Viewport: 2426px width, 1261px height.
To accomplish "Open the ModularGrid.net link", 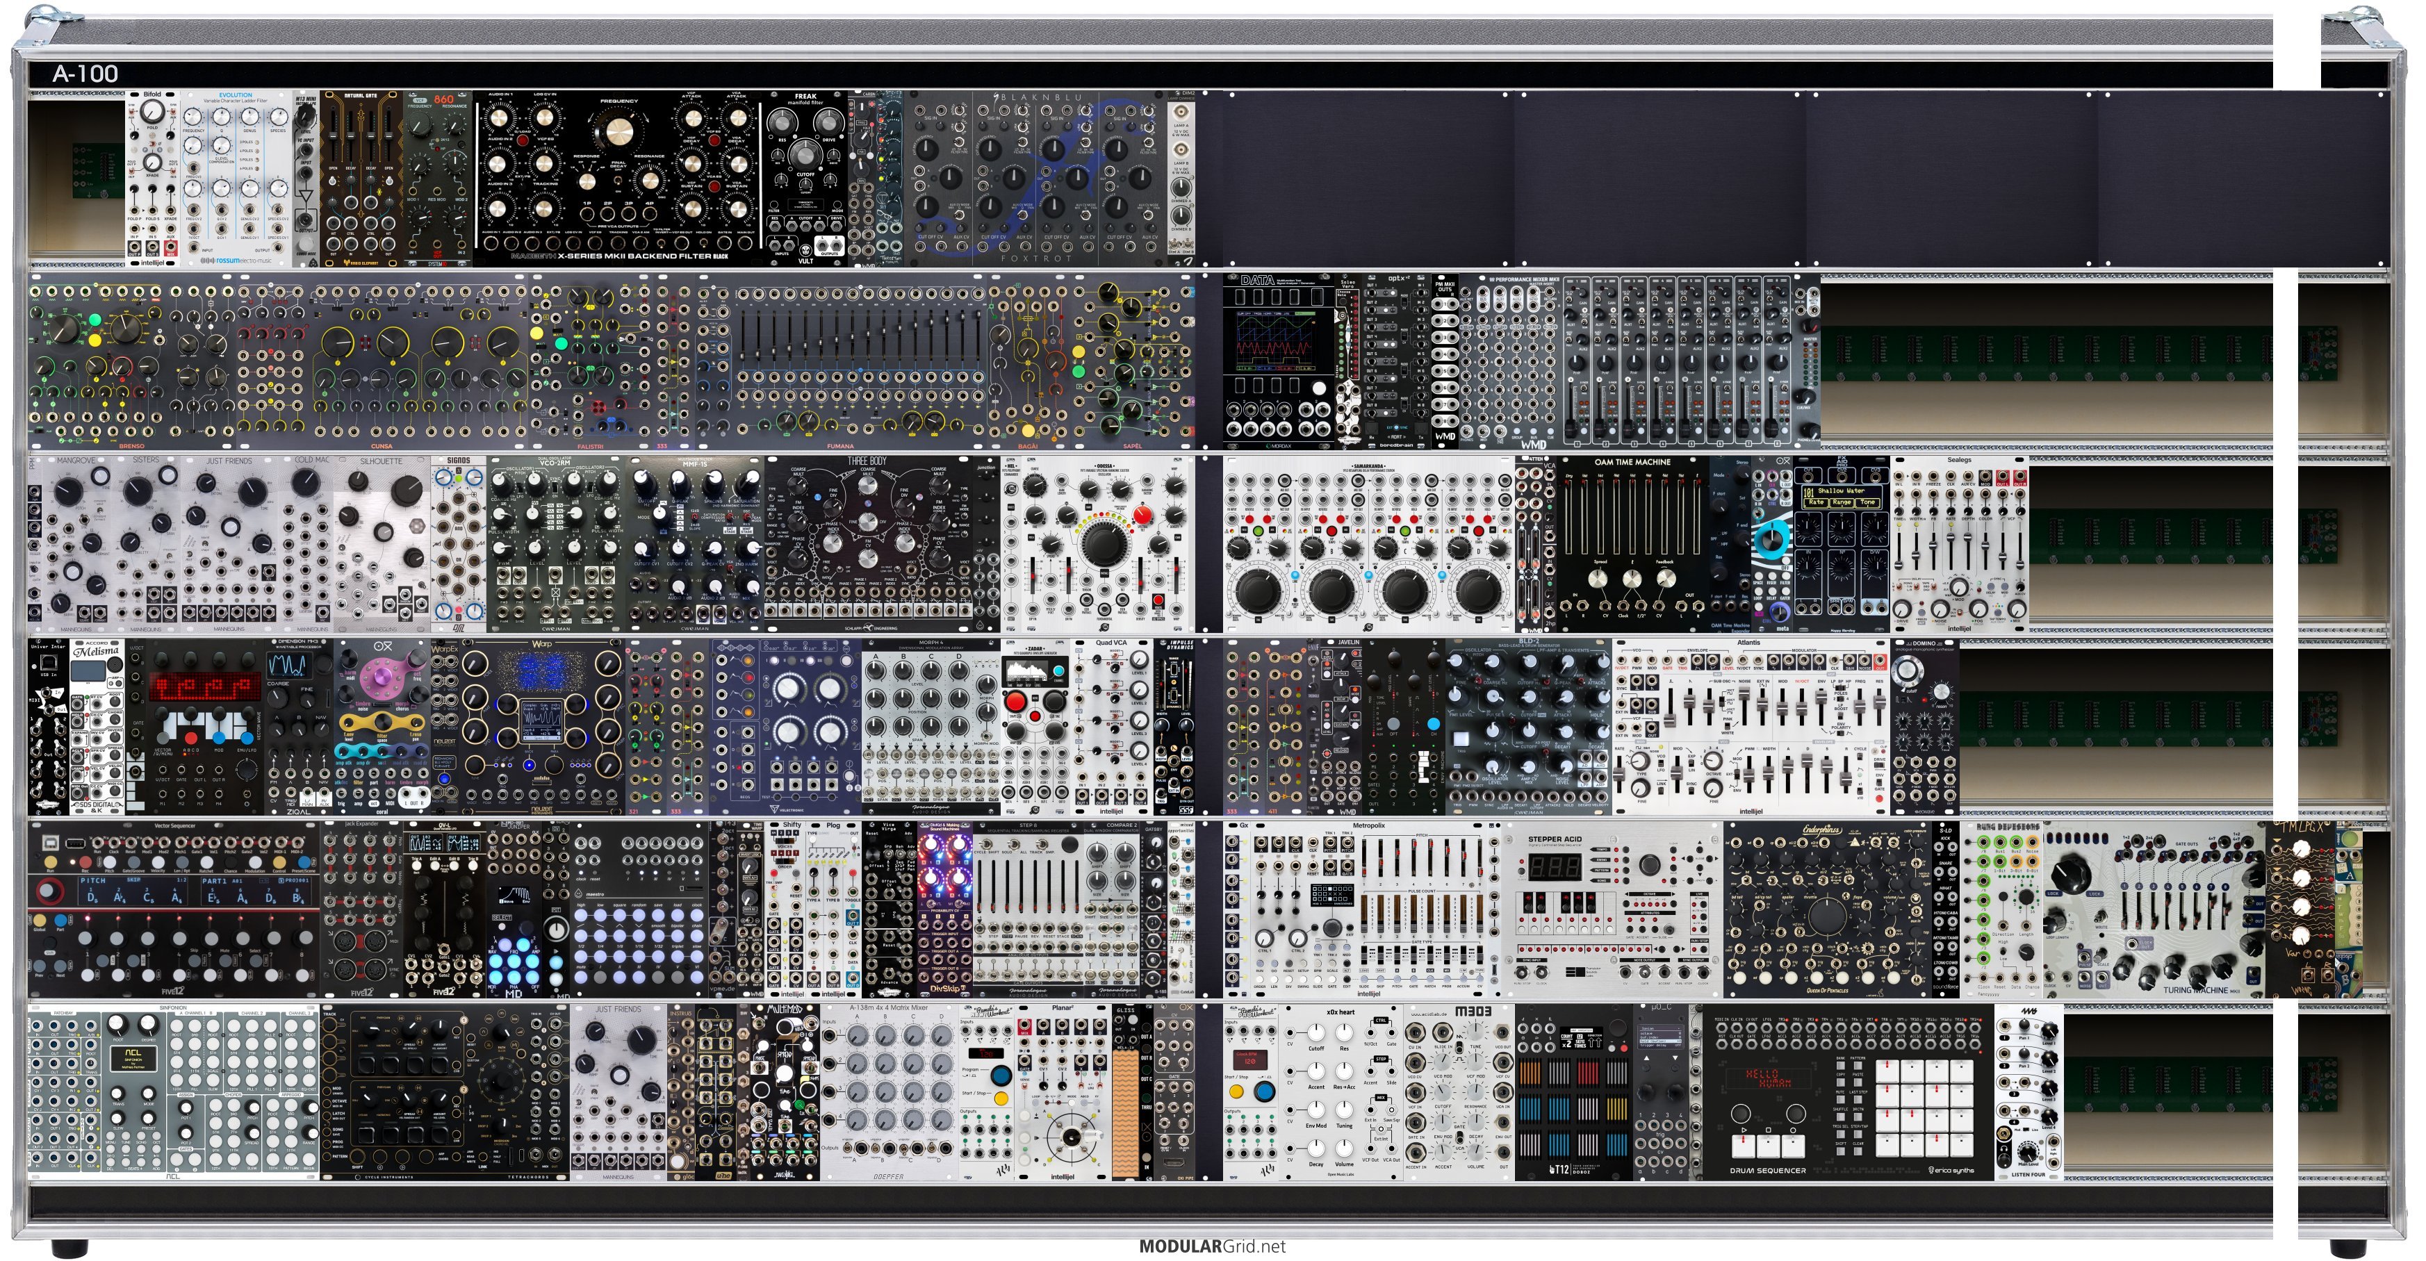I will point(1212,1246).
